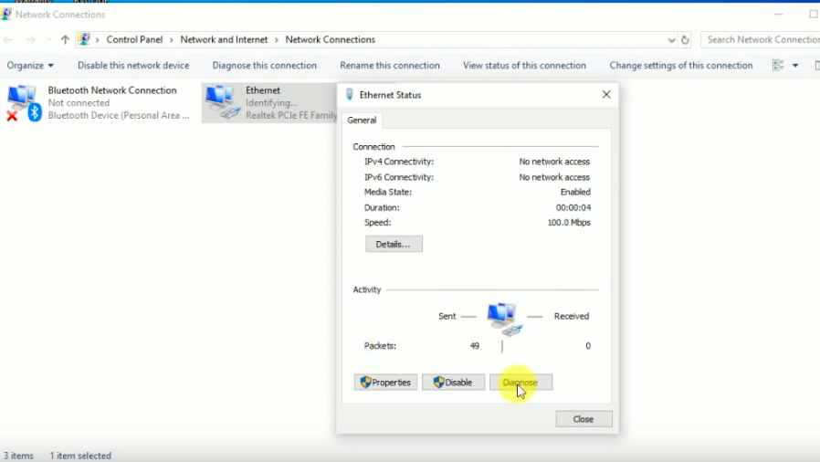Open recent locations dropdown arrow
This screenshot has height=462, width=820.
pos(49,40)
